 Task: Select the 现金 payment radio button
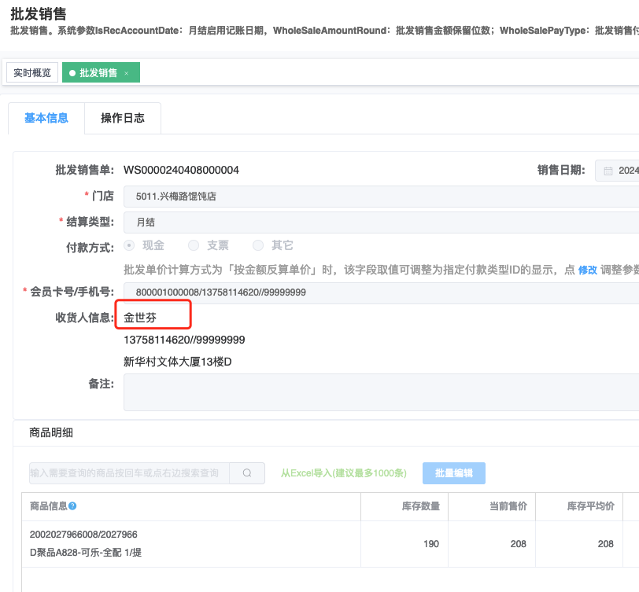click(x=130, y=245)
